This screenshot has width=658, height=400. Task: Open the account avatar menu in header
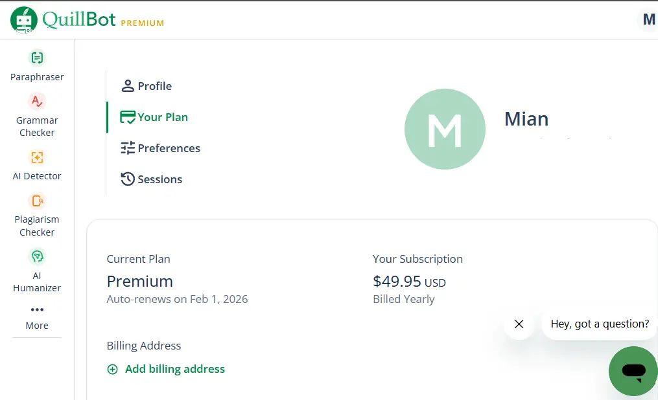click(x=648, y=19)
